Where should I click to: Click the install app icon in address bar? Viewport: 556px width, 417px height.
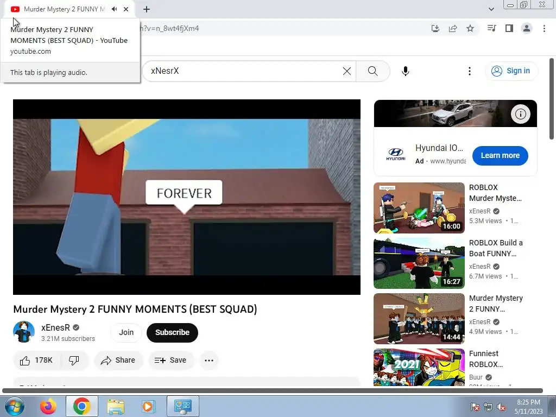(435, 28)
